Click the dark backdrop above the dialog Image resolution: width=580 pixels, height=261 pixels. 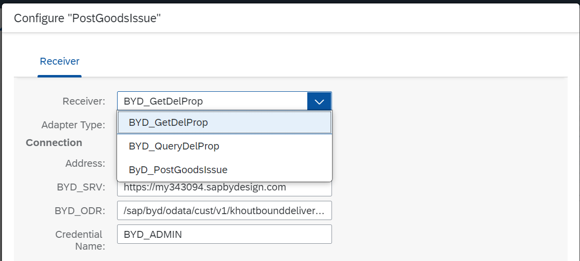(296, 1)
